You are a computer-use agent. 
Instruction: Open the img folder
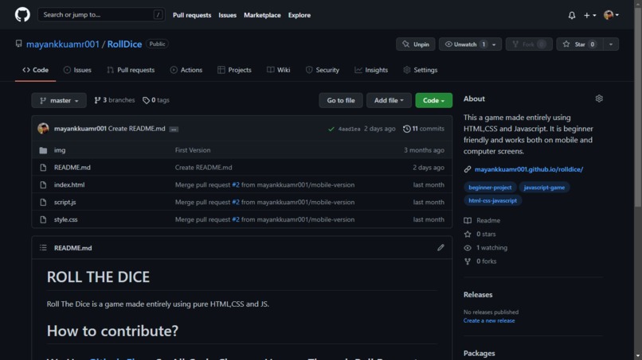[60, 150]
